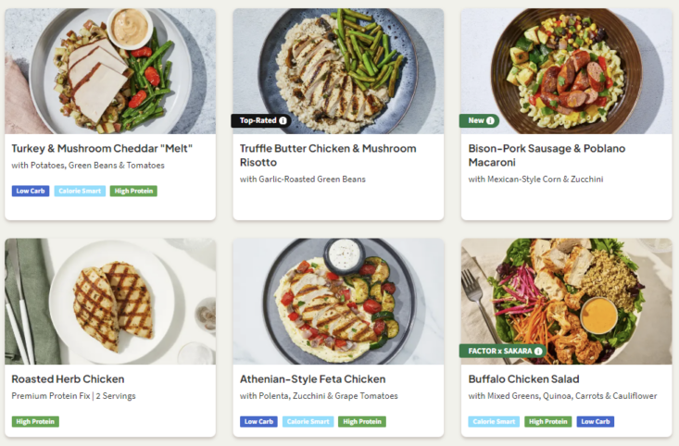Open Truffle Butter Chicken & Mushroom Risotto title

328,155
